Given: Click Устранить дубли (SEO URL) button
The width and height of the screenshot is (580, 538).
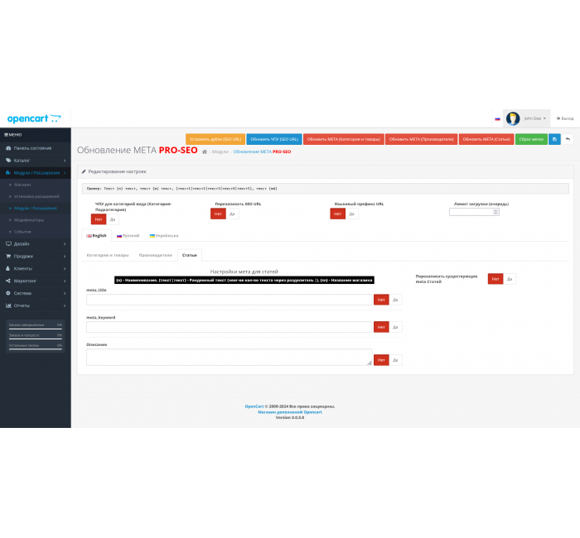Looking at the screenshot, I should pos(215,139).
